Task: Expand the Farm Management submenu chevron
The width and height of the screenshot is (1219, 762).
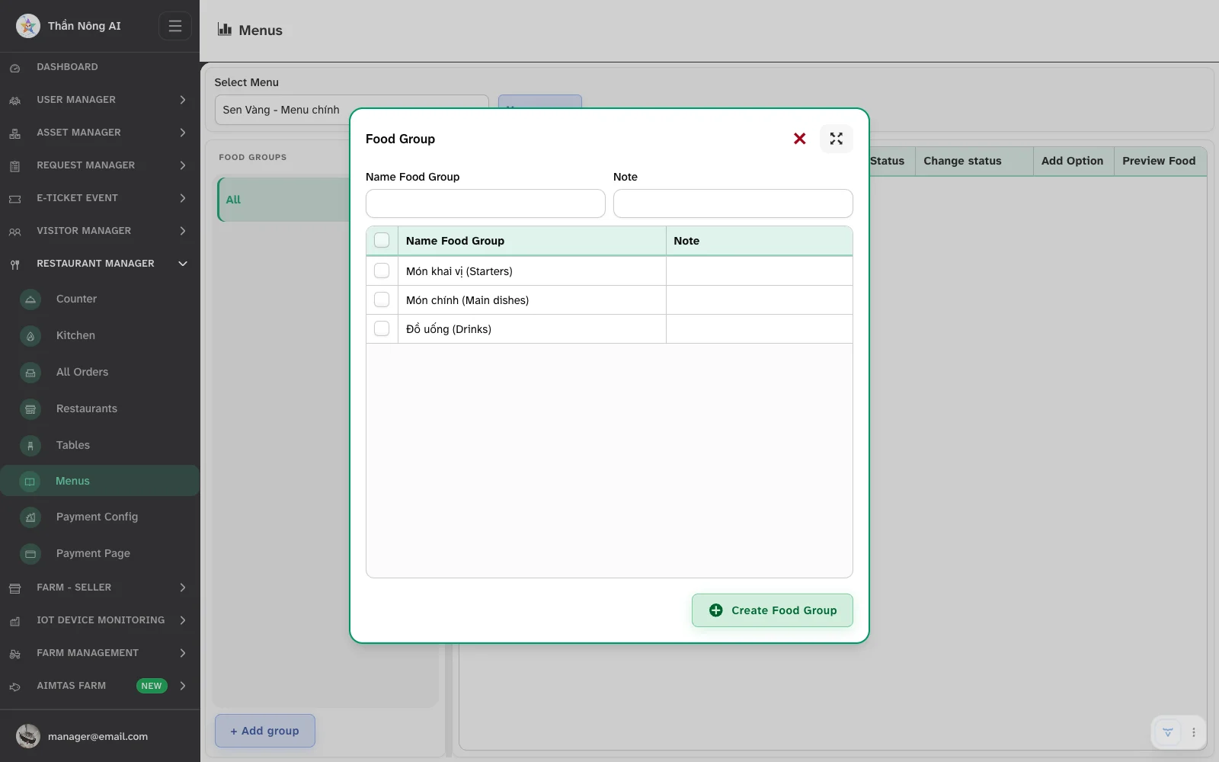Action: coord(183,653)
